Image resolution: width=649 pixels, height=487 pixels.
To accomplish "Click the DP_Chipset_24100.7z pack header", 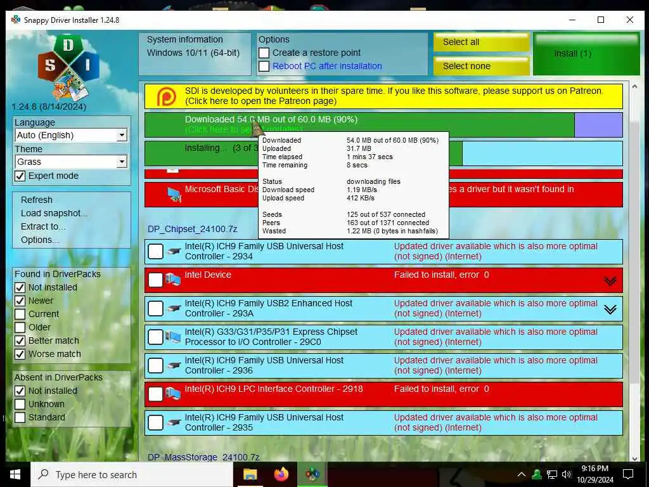I will tap(192, 229).
